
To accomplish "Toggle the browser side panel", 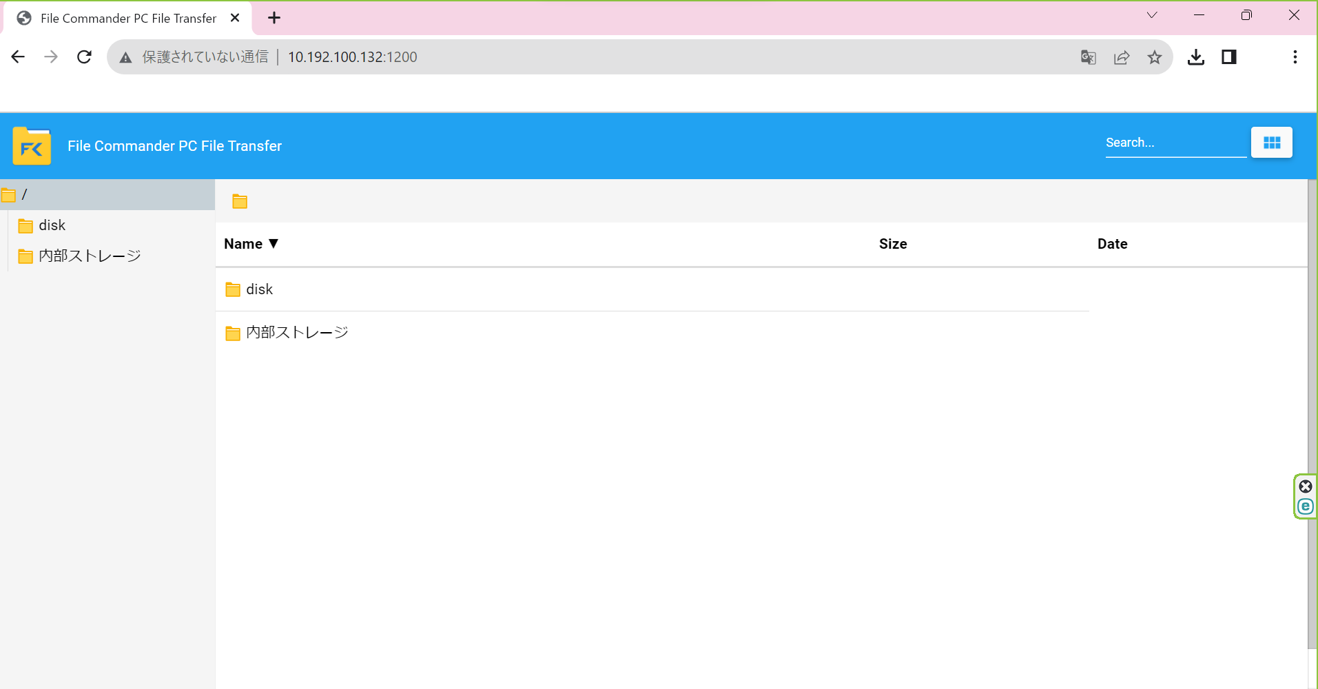I will pyautogui.click(x=1229, y=57).
